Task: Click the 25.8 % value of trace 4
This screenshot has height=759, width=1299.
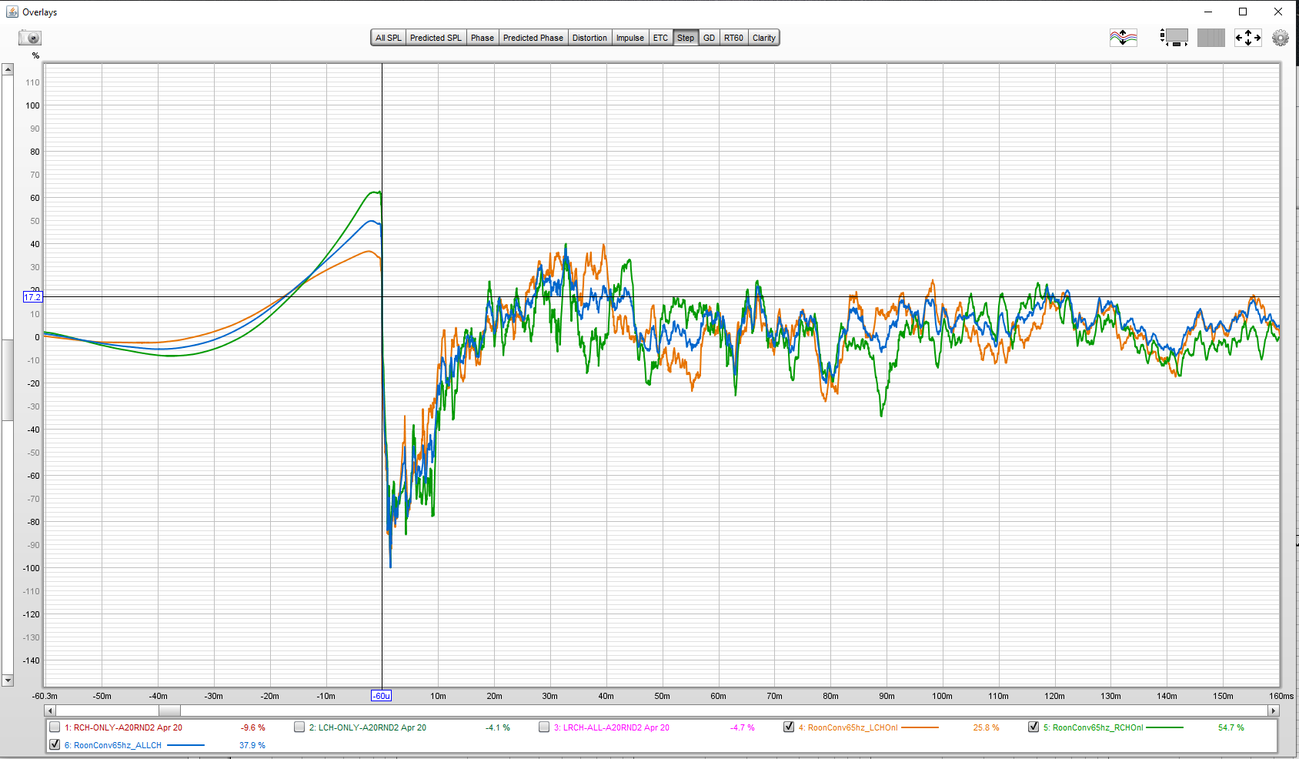Action: pos(986,727)
